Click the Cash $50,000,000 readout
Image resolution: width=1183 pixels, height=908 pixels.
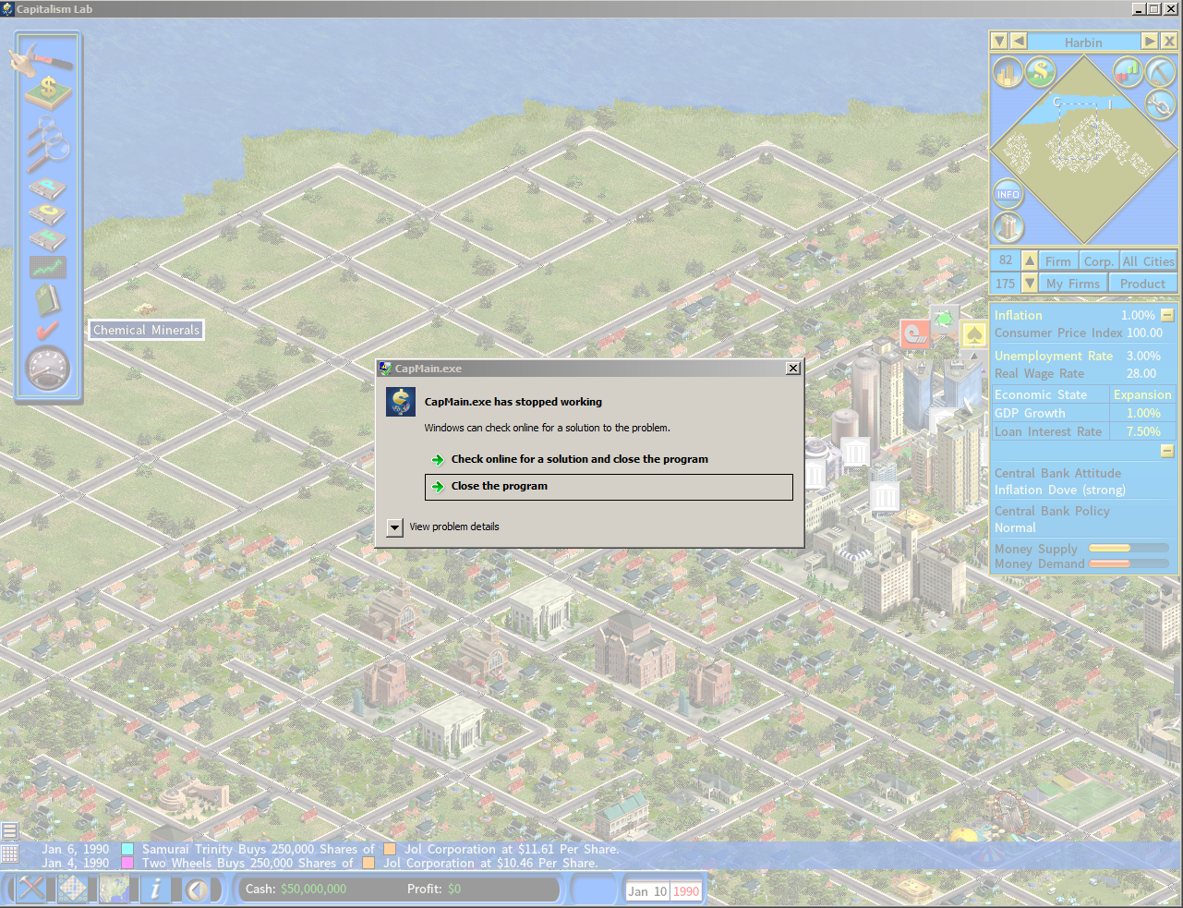pyautogui.click(x=296, y=889)
